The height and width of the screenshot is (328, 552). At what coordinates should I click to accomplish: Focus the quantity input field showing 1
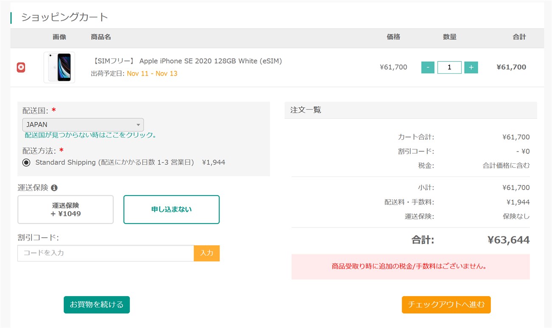pyautogui.click(x=449, y=67)
